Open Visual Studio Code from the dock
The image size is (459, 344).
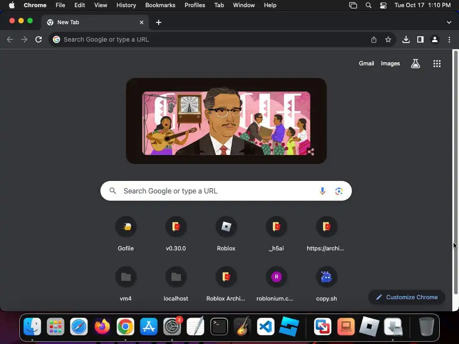pos(266,327)
